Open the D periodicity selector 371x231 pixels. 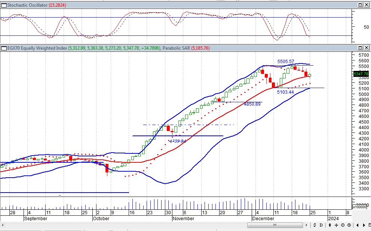click(321, 225)
